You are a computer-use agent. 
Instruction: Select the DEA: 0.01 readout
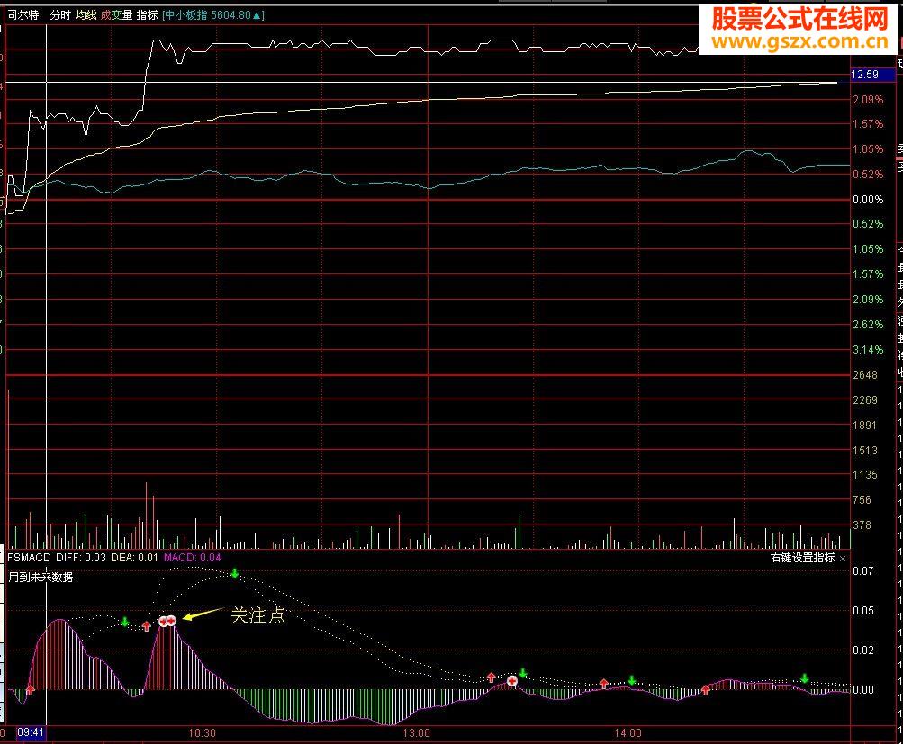pyautogui.click(x=134, y=558)
